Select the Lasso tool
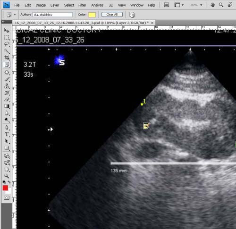This screenshot has width=236, height=229. (7, 44)
